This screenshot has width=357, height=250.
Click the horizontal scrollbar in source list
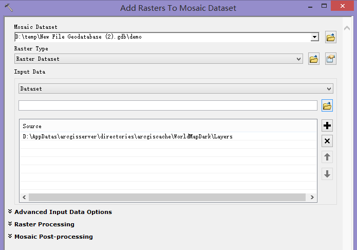point(167,198)
